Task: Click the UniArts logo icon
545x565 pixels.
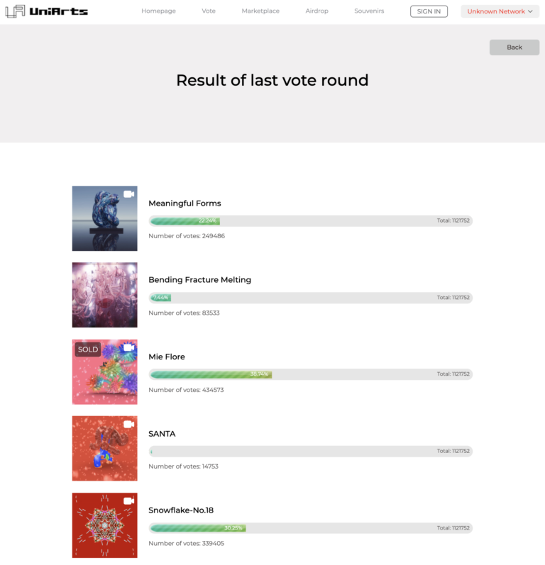Action: point(15,11)
